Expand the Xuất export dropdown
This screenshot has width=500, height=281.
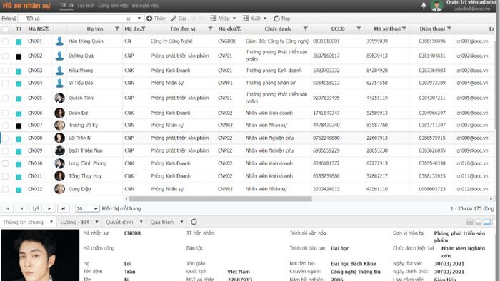265,19
